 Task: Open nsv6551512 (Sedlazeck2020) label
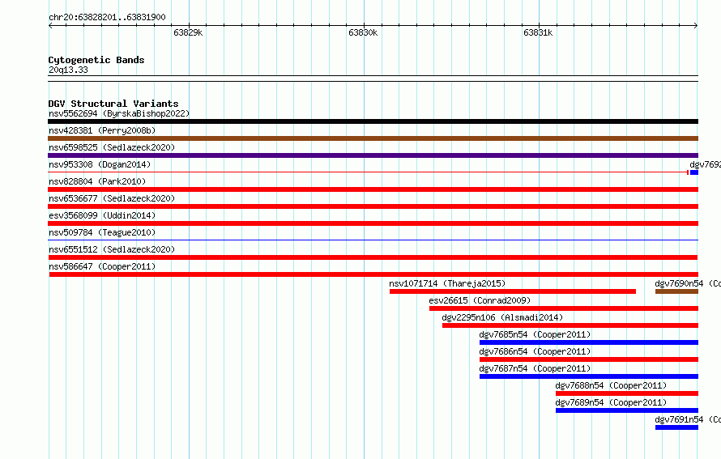112,249
